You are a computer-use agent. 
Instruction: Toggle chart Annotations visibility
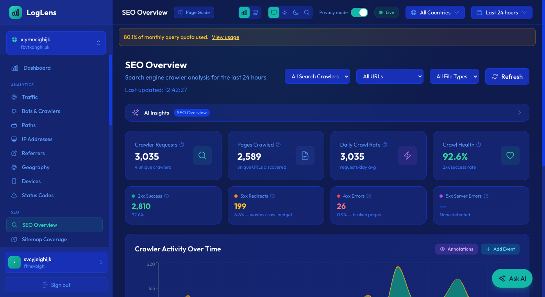456,249
